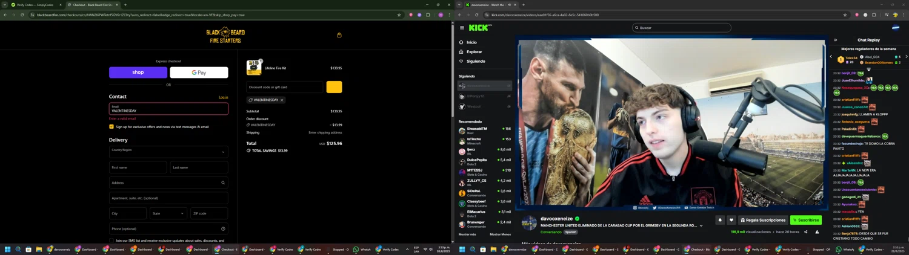
Task: Open the extensions puzzle icon in the left browser
Action: (x=428, y=15)
